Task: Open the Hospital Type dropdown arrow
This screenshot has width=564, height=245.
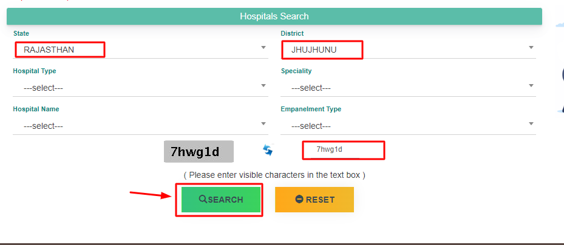Action: (263, 86)
